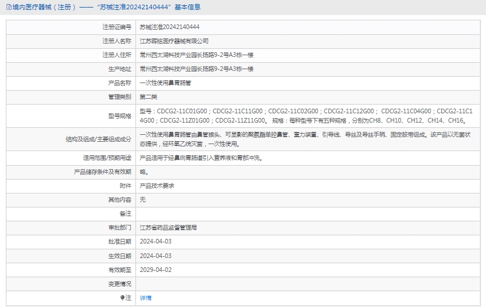Image resolution: width=486 pixels, height=308 pixels.
Task: Click the expiry date 2029-04-02
Action: pos(156,270)
